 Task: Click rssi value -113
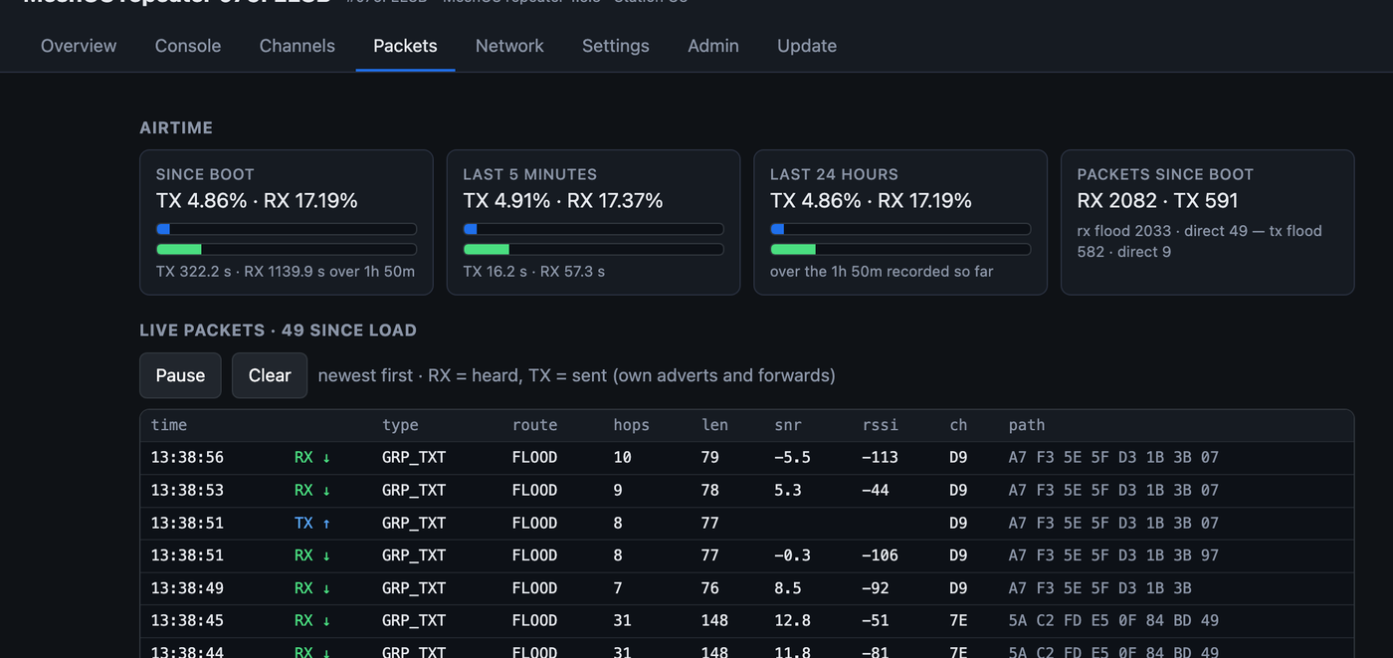click(880, 458)
